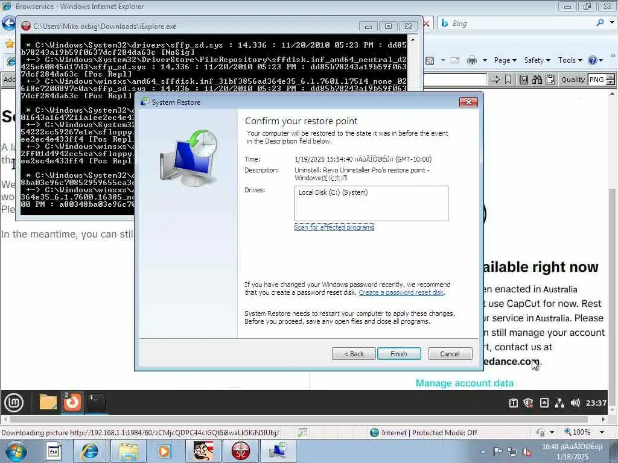Click the Browservice bookmark icon
618x463 pixels.
click(x=508, y=80)
